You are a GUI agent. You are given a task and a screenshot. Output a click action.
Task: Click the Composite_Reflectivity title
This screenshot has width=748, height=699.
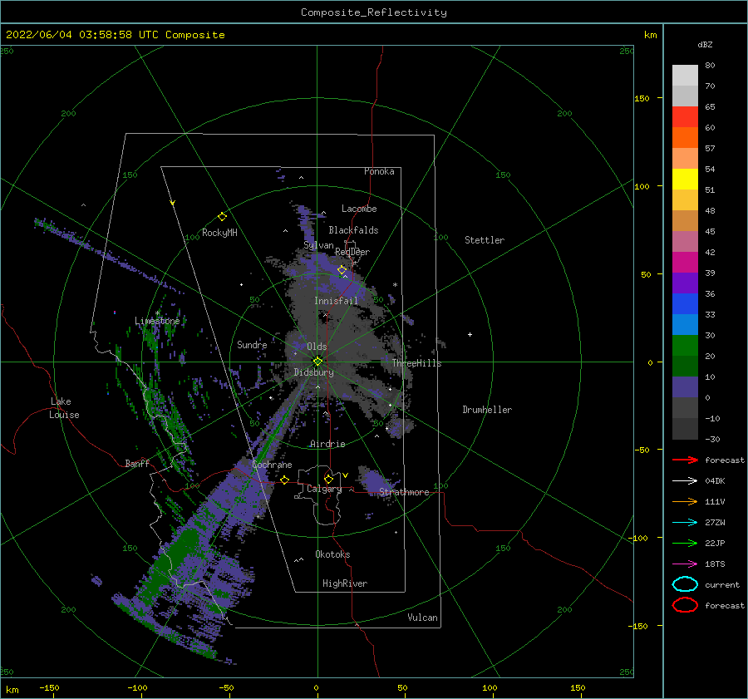pos(373,12)
